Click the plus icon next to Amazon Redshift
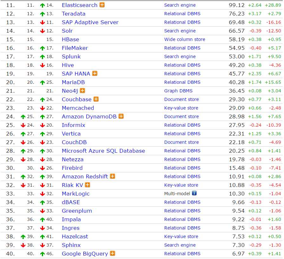The width and height of the screenshot is (284, 259). [x=113, y=176]
